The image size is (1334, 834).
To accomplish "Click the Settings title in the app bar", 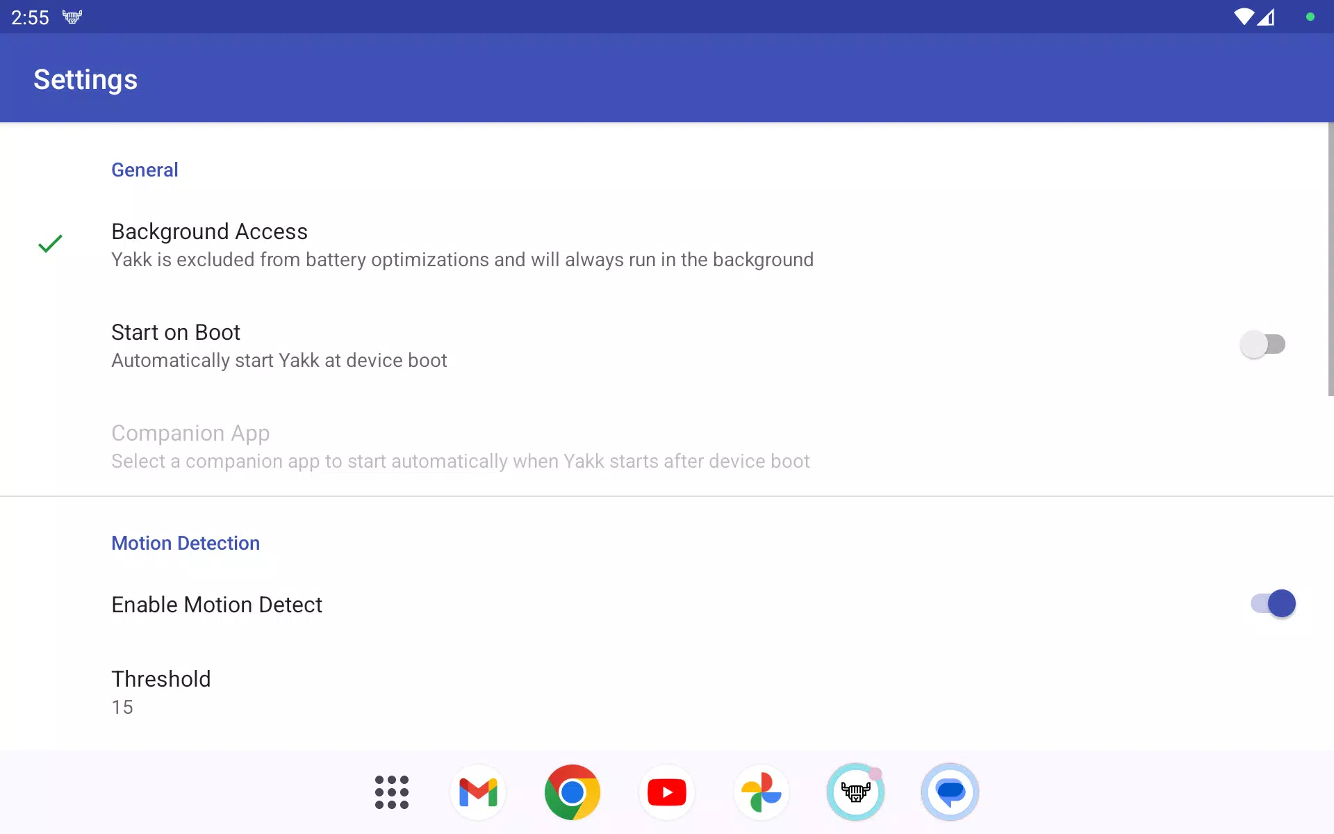I will click(x=85, y=79).
